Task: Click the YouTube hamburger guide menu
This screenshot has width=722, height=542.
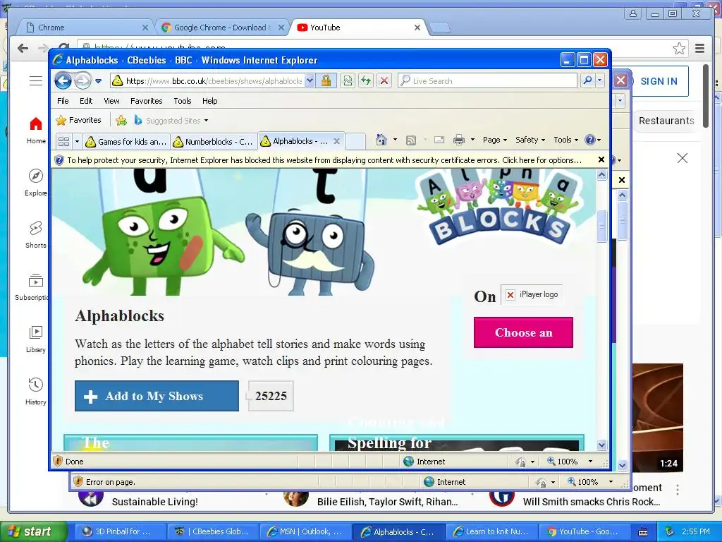Action: 36,81
